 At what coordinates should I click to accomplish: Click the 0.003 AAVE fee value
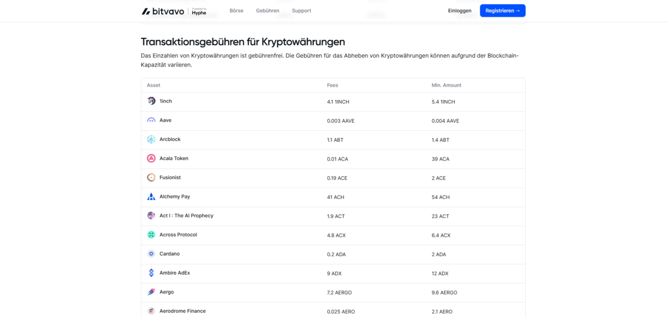[341, 121]
